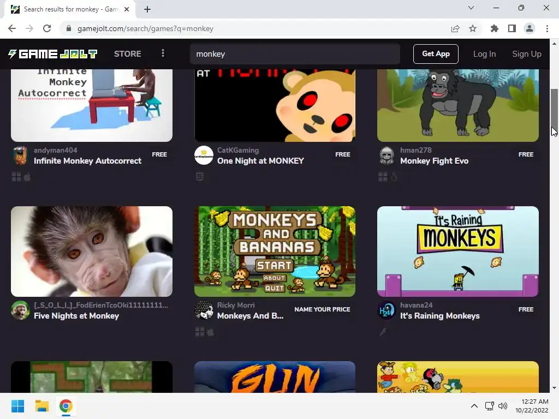Viewport: 559px width, 419px height.
Task: Expand hidden system tray icons
Action: pyautogui.click(x=474, y=406)
